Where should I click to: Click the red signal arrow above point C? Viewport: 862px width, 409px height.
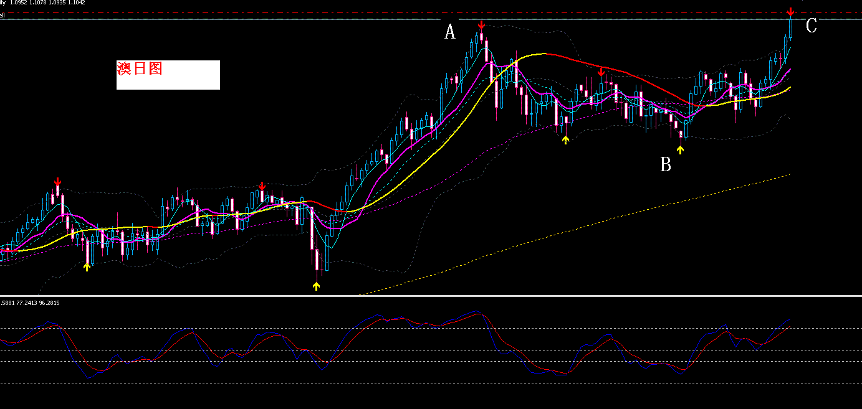coord(790,12)
